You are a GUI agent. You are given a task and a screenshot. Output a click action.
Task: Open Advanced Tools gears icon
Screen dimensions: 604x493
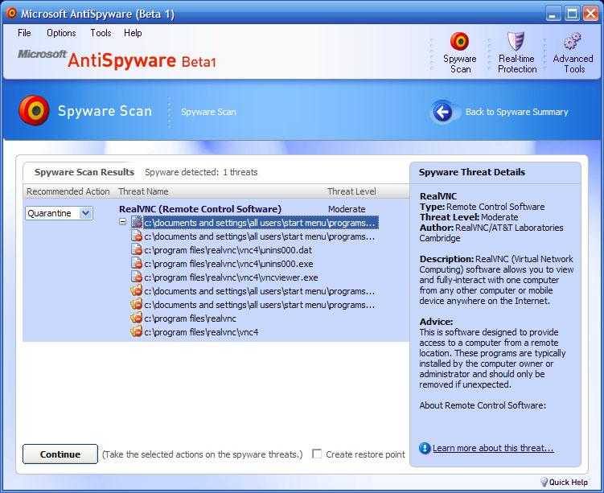573,41
